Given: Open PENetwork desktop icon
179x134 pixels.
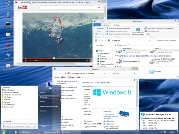Looking at the screenshot, I should [8, 56].
